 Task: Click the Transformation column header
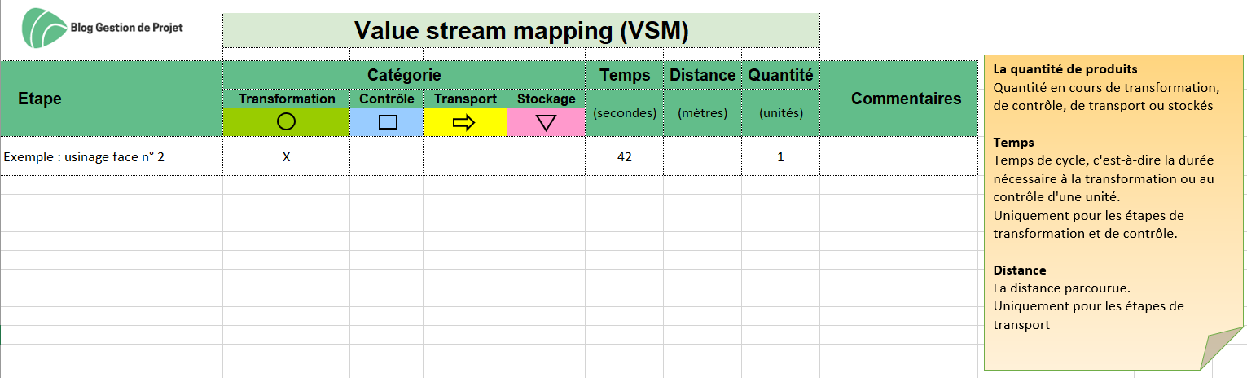click(x=287, y=99)
